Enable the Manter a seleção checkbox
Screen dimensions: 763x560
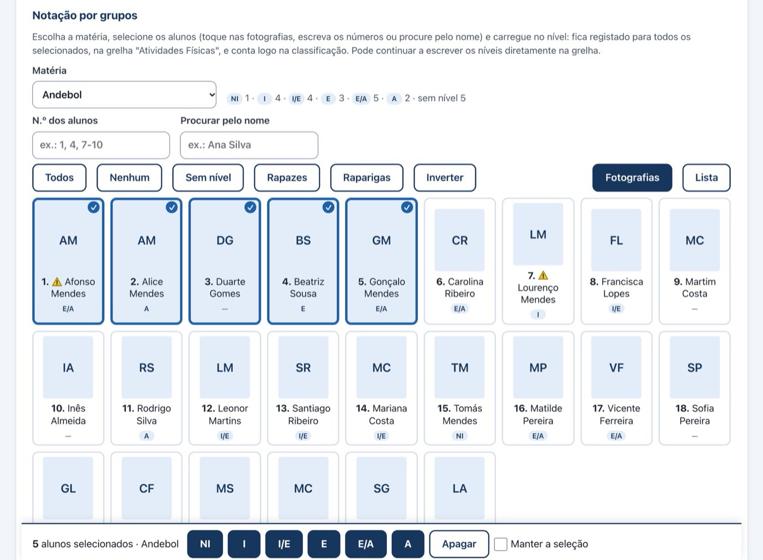point(500,544)
